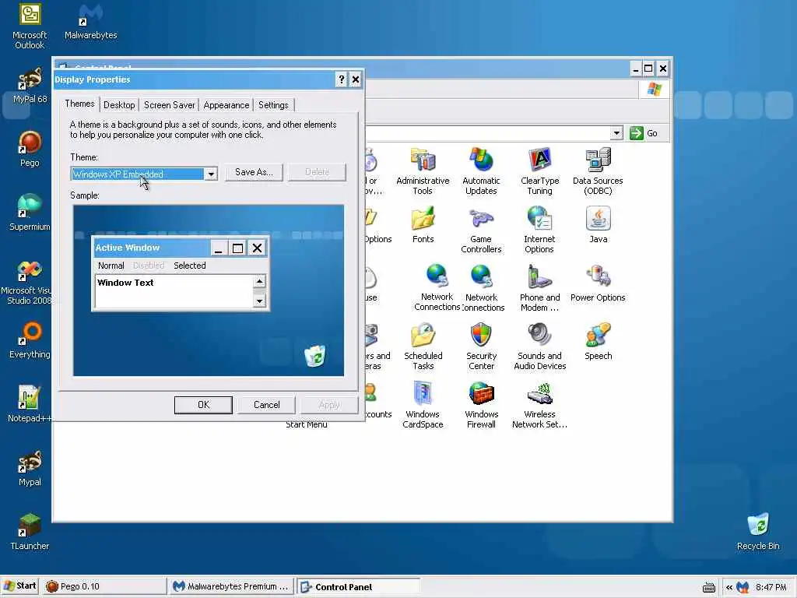The width and height of the screenshot is (797, 598).
Task: Open Scheduled Tasks folder
Action: 423,346
